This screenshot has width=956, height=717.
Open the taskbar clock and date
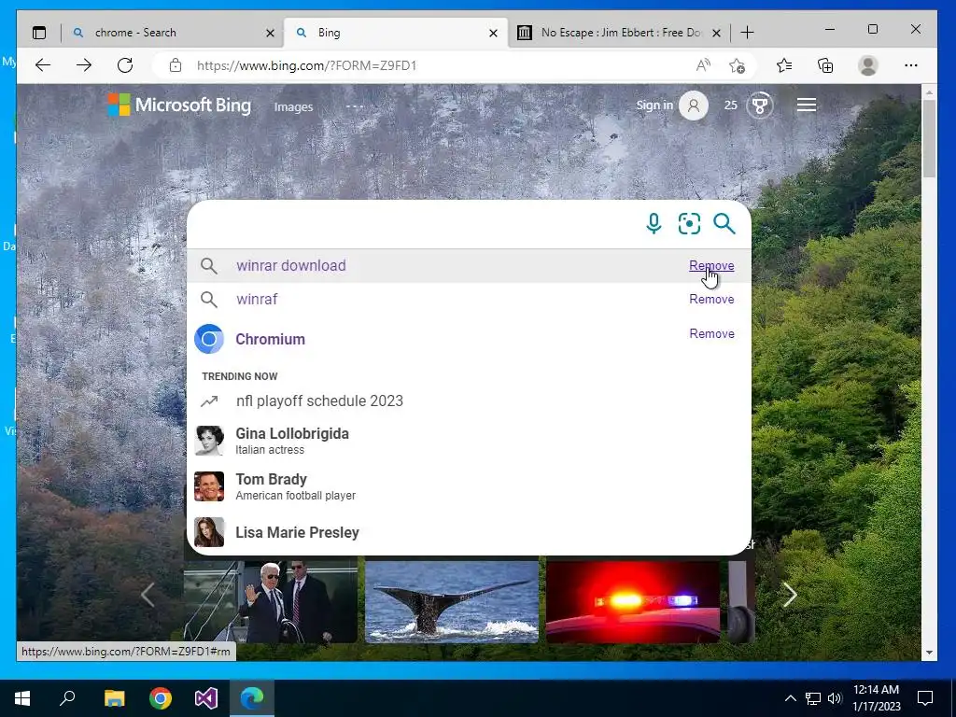tap(876, 698)
